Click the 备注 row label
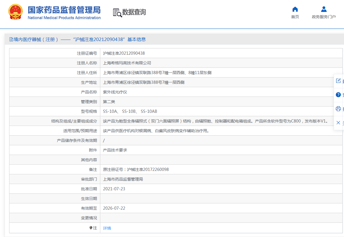Screen dimensions: 344x237 click(93, 169)
